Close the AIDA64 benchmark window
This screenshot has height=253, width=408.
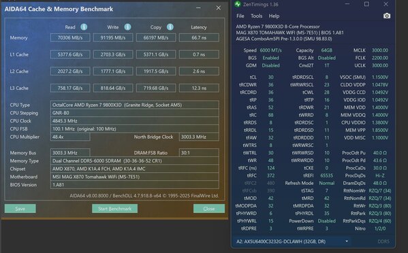point(219,8)
